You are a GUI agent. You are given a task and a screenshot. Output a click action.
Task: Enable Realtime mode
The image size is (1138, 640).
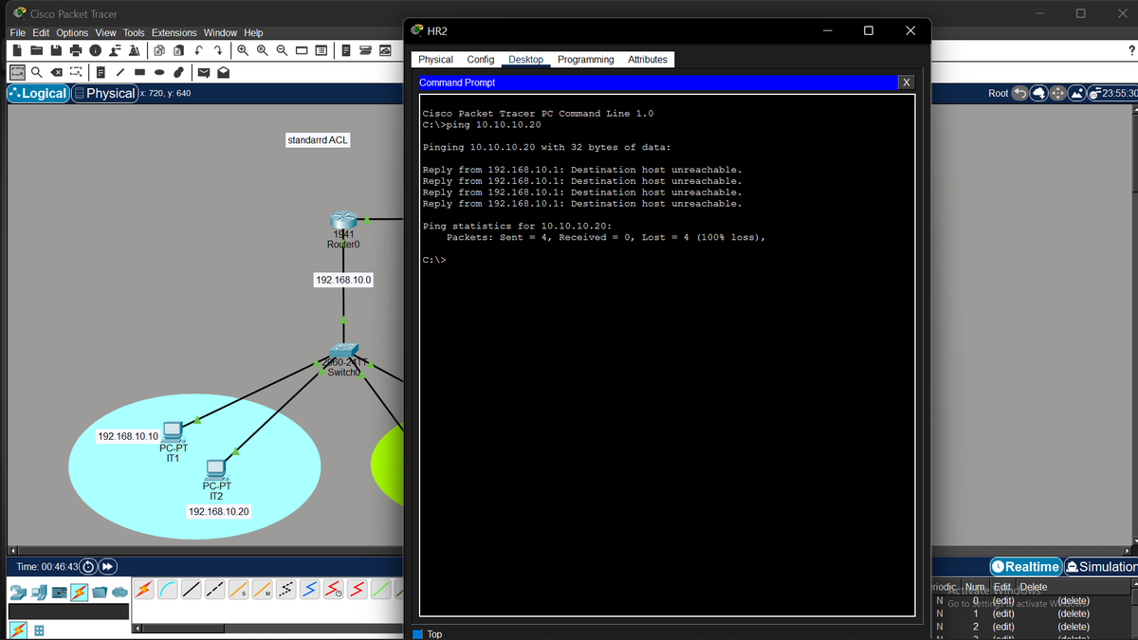click(1025, 567)
